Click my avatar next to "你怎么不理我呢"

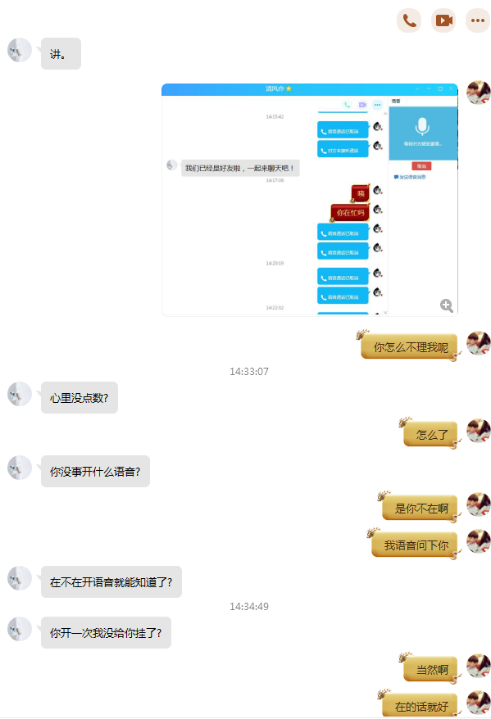(x=479, y=343)
